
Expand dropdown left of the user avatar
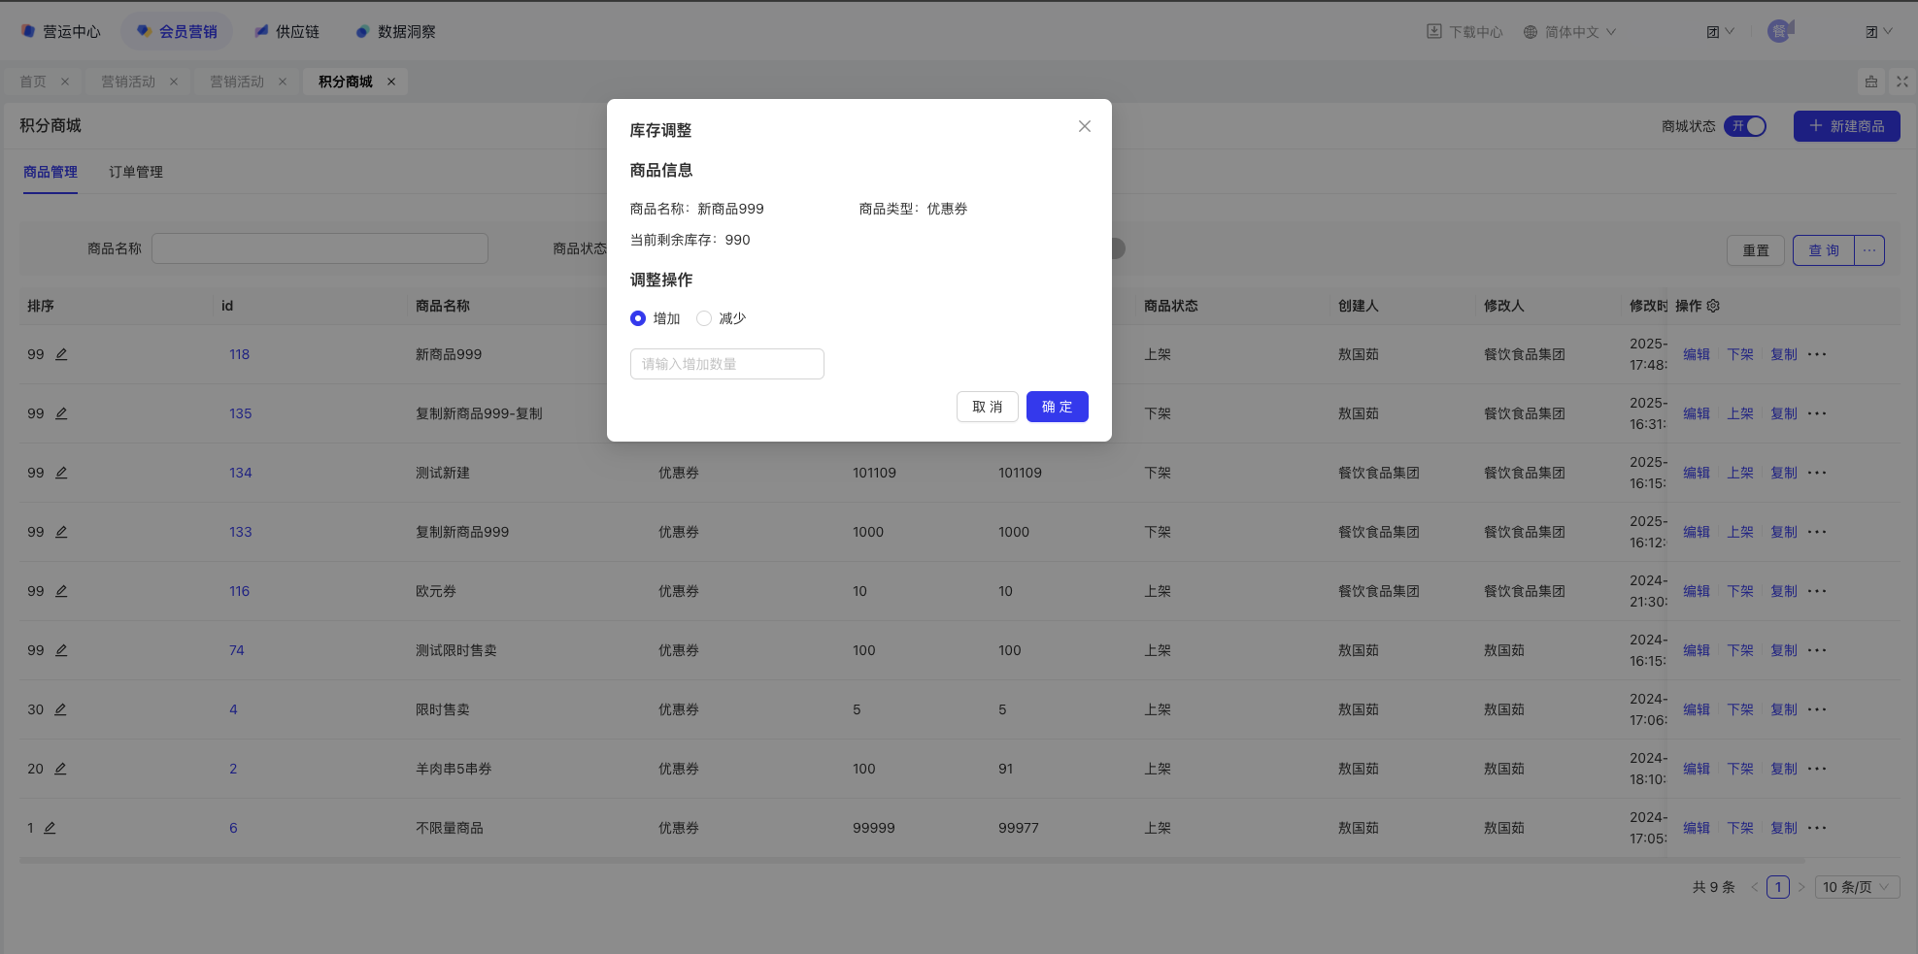1720,32
